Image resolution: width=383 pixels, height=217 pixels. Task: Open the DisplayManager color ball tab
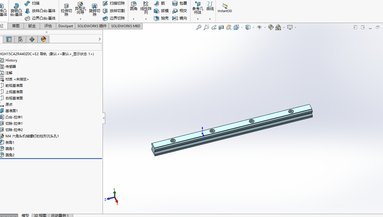43,39
